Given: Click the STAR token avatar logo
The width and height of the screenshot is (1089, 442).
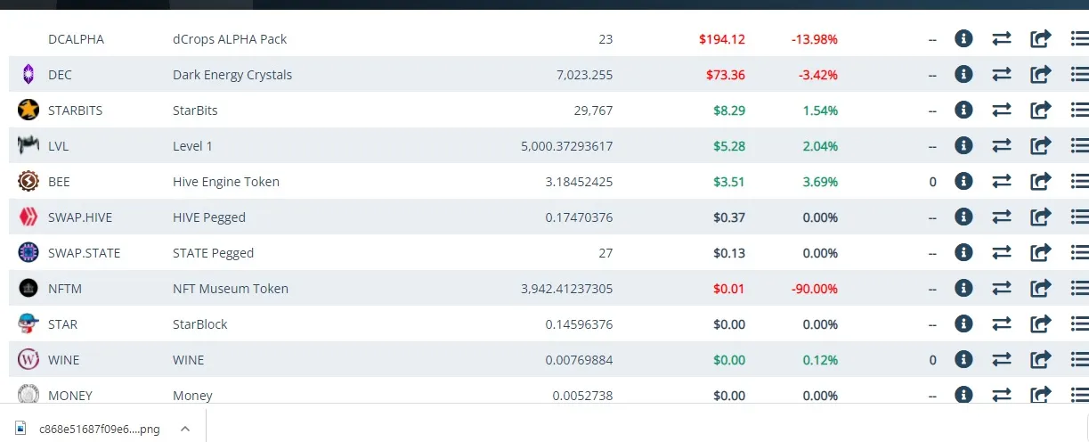Looking at the screenshot, I should click(x=28, y=324).
